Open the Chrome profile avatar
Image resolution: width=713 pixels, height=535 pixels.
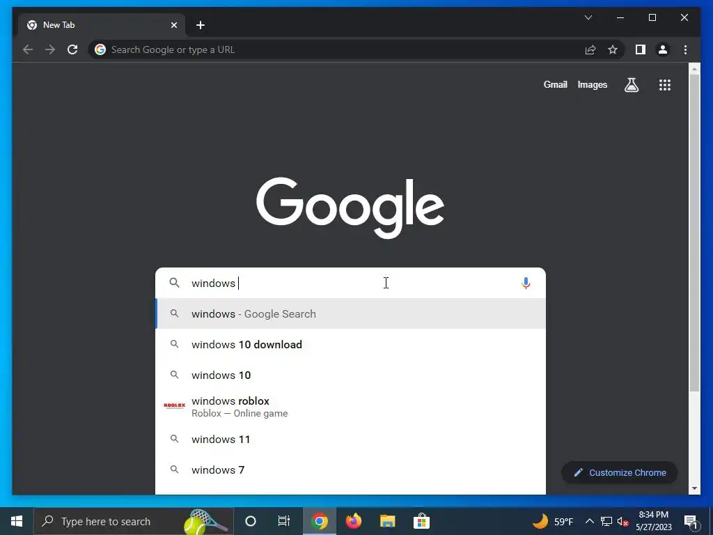point(663,49)
